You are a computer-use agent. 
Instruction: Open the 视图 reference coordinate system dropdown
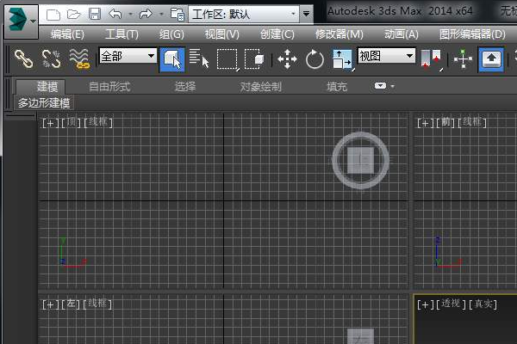pyautogui.click(x=386, y=56)
